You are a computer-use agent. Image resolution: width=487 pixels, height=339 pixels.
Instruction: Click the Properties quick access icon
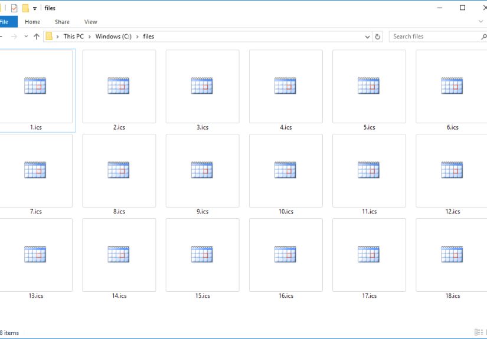(x=14, y=8)
